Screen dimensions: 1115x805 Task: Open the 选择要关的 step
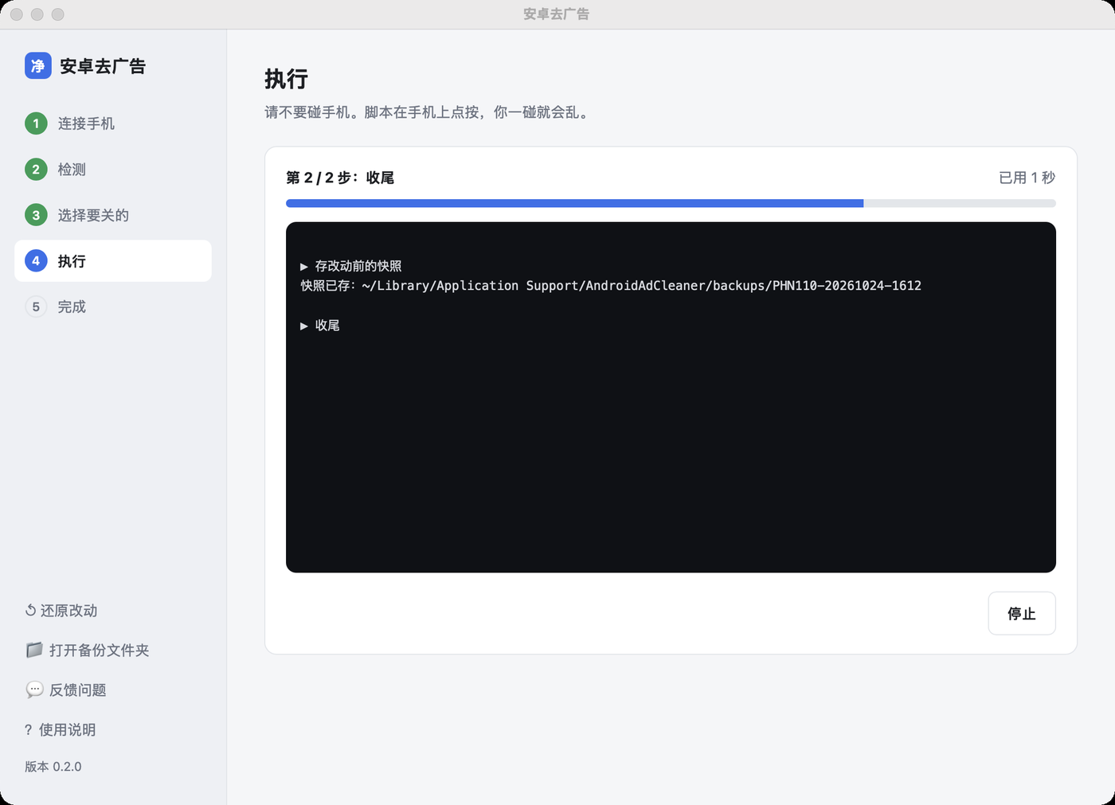(x=113, y=215)
